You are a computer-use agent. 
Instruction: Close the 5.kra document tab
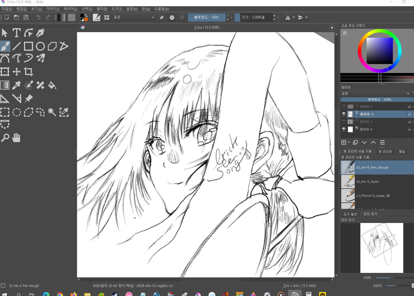[x=332, y=28]
